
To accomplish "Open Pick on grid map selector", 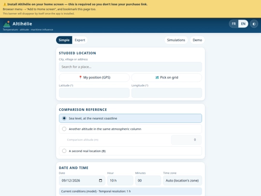I will [167, 77].
